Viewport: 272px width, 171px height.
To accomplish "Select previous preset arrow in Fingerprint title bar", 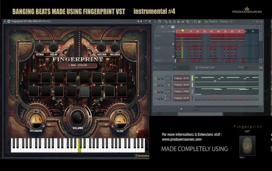I will 138,21.
